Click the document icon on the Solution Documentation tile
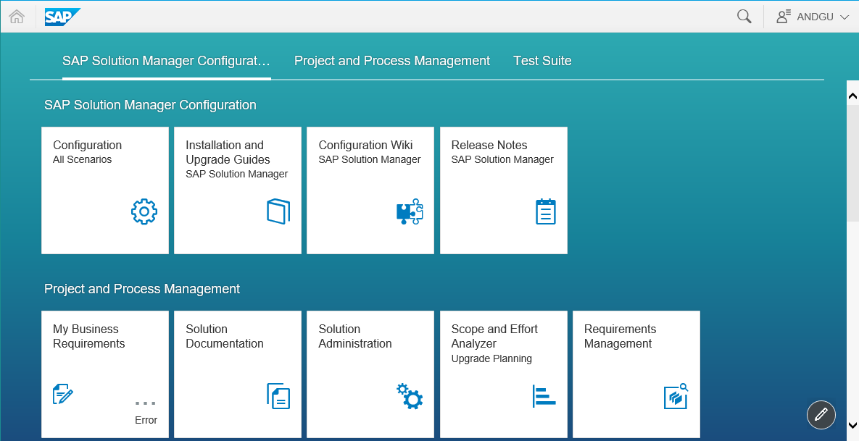This screenshot has width=859, height=441. click(278, 395)
